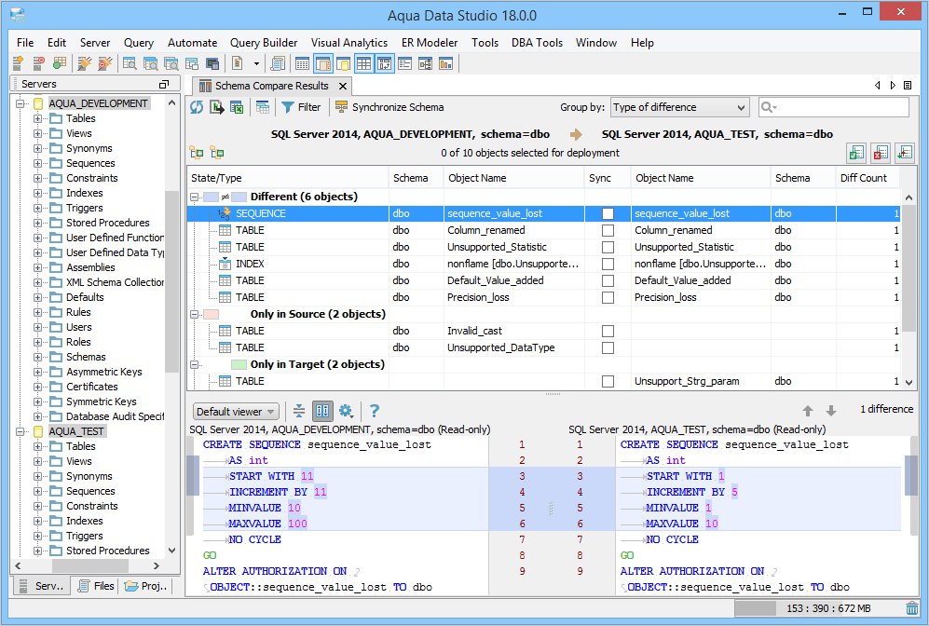
Task: Check sync box for sequence_value_lost
Action: click(608, 214)
